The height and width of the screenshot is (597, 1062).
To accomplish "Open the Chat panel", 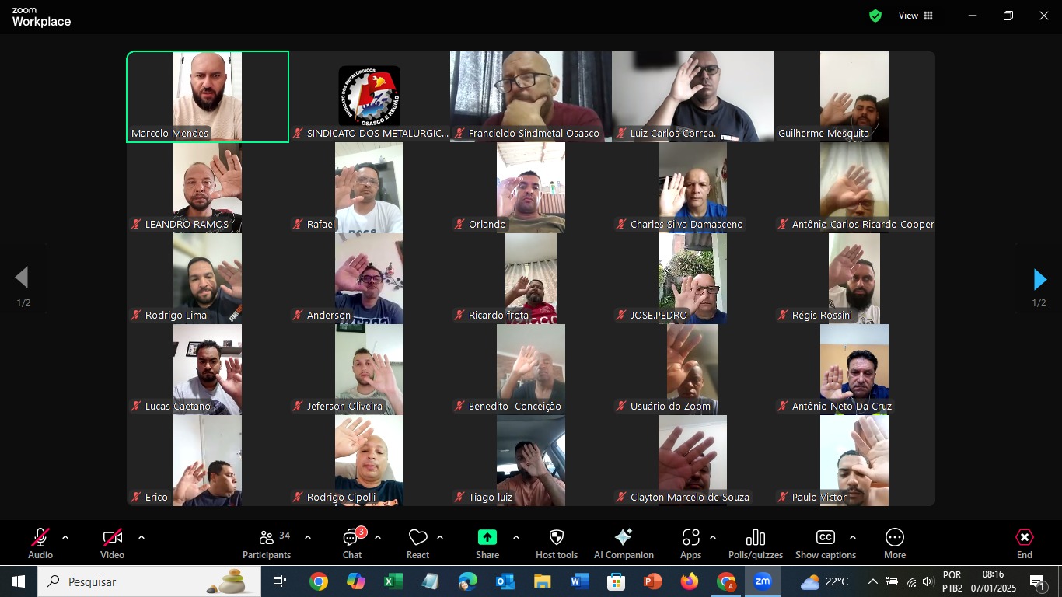I will click(x=352, y=543).
